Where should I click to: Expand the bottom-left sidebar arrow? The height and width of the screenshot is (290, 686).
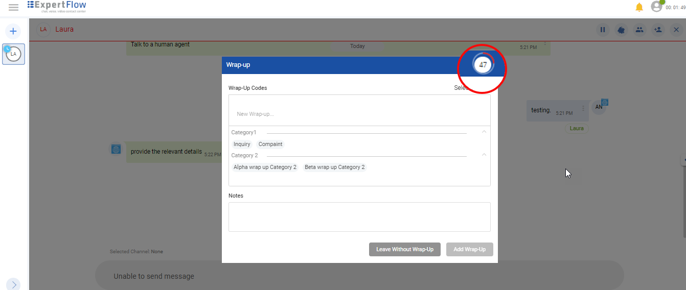coord(14,284)
